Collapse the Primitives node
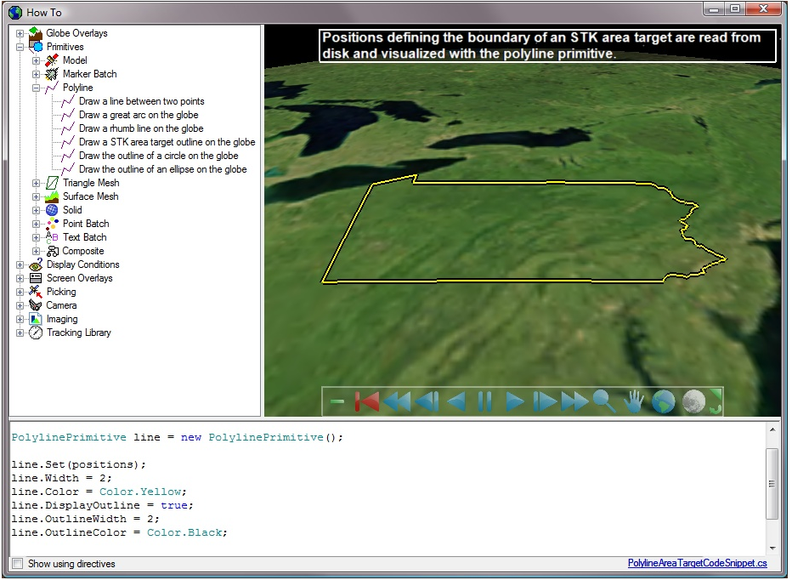 [x=20, y=47]
